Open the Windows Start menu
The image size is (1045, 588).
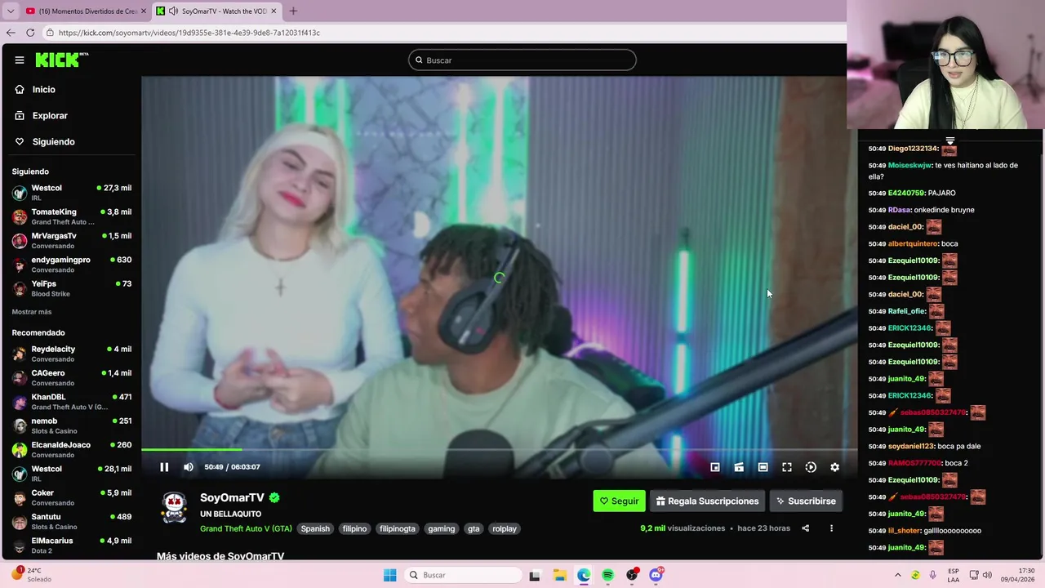pos(390,575)
